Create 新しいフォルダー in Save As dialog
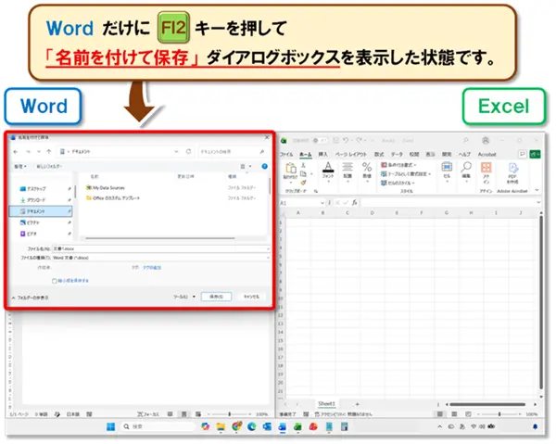The height and width of the screenshot is (444, 556). (49, 166)
